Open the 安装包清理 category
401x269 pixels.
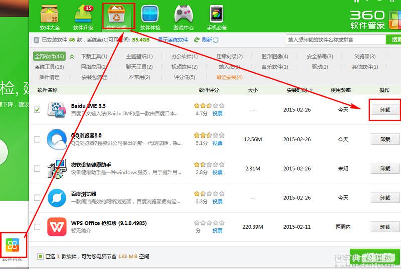pyautogui.click(x=94, y=77)
